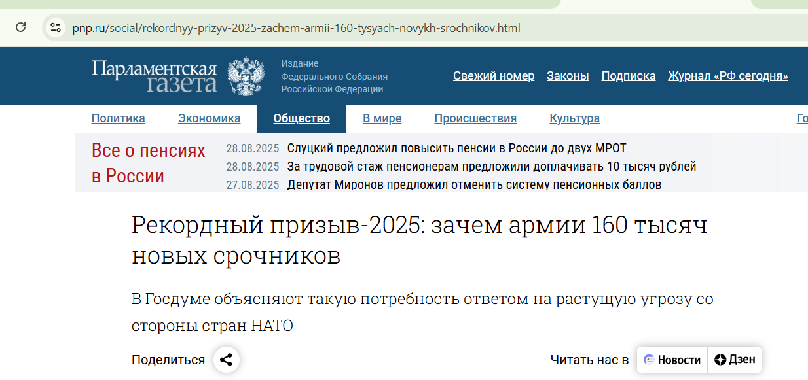Open the Новости button
The width and height of the screenshot is (808, 380).
[672, 360]
